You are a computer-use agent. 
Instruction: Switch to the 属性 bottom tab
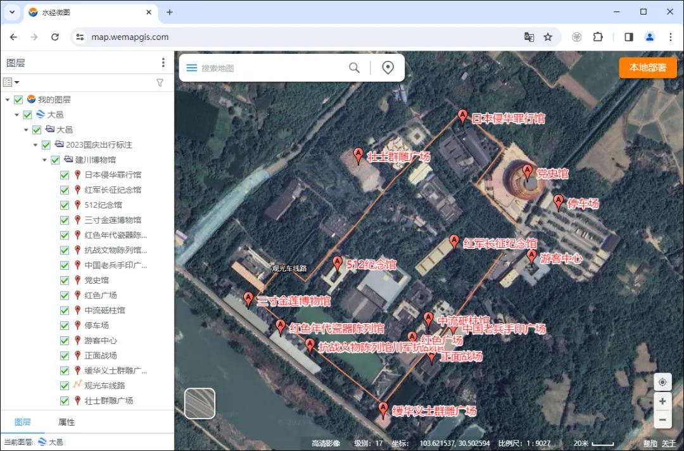coord(66,422)
